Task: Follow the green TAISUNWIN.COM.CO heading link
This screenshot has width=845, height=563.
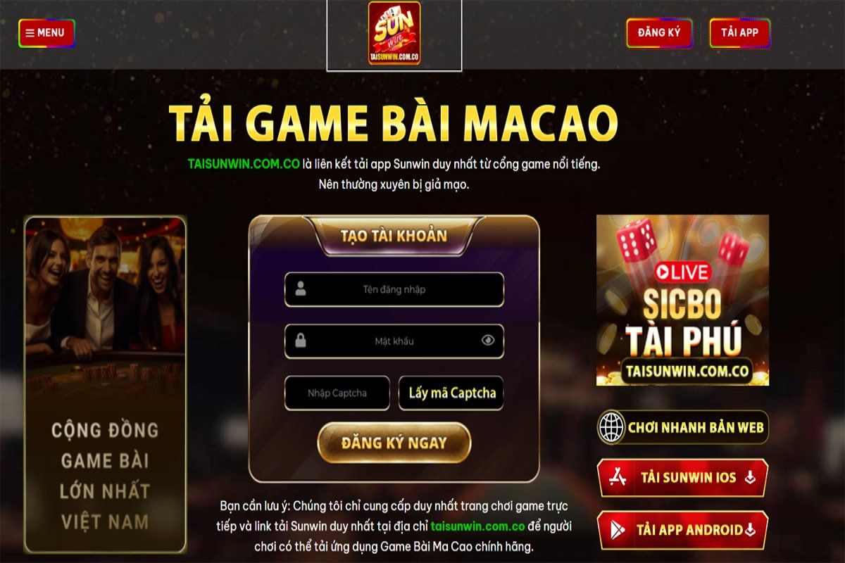Action: pos(244,164)
